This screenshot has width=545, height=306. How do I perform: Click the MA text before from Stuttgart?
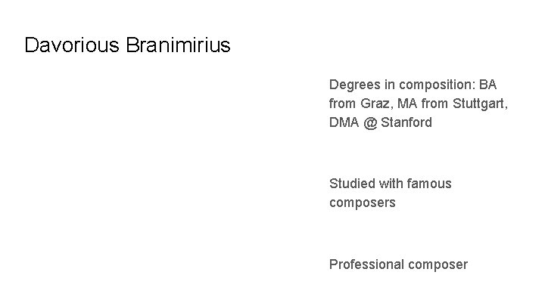point(408,103)
